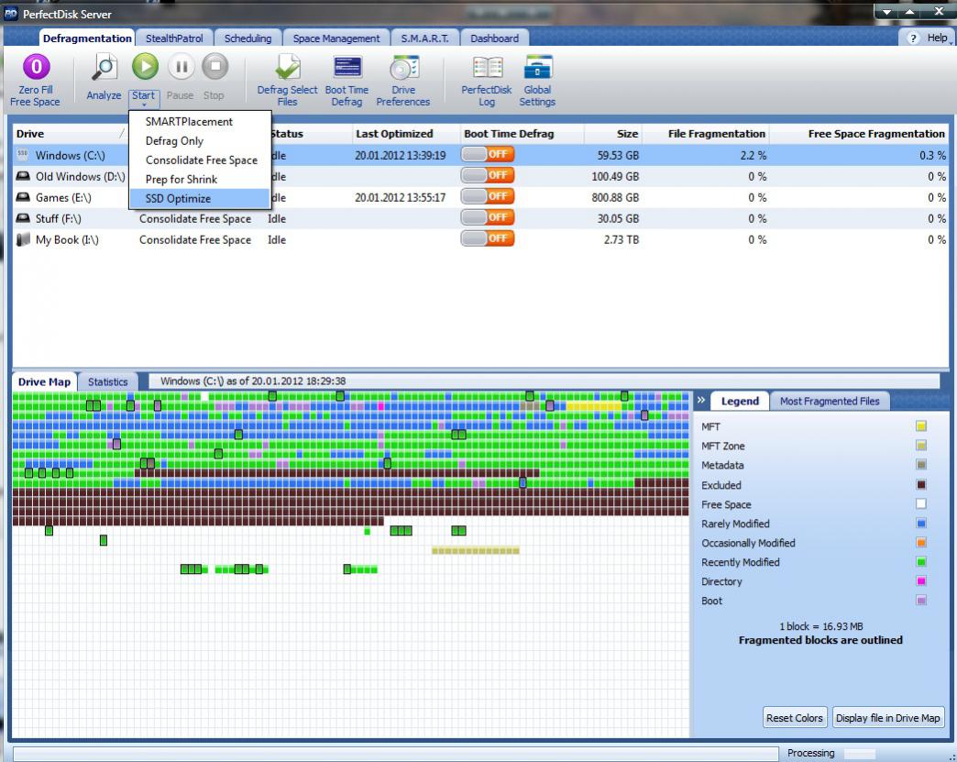Screen dimensions: 957x762
Task: Sort by Size column header
Action: [x=612, y=134]
